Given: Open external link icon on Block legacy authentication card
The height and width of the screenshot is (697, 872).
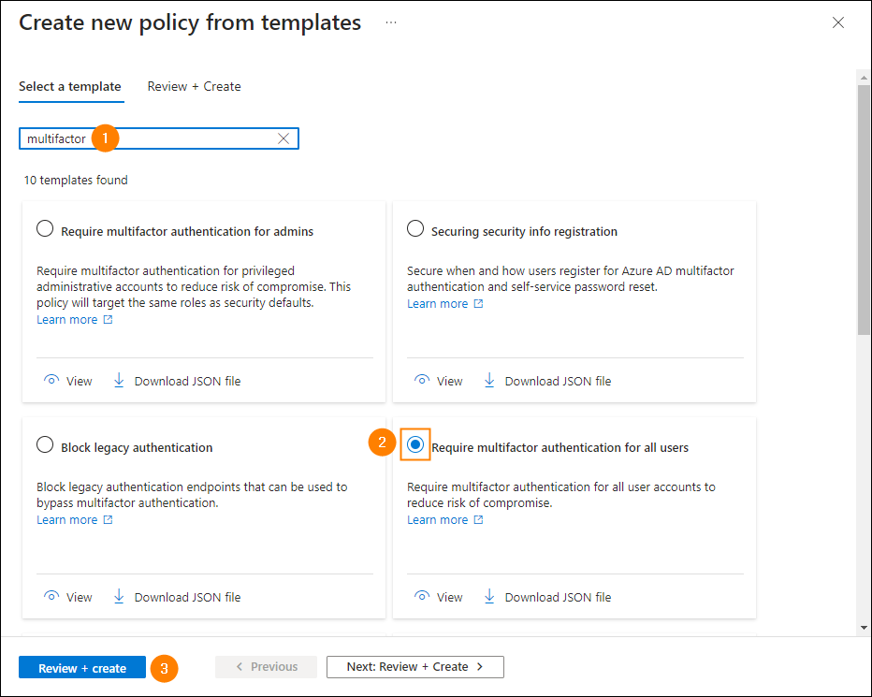Looking at the screenshot, I should [x=108, y=519].
